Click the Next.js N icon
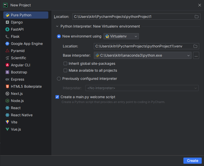 7,94
